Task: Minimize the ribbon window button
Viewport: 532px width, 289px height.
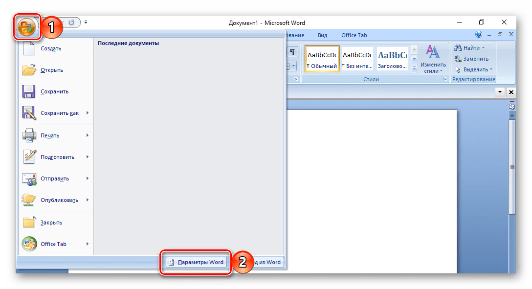Action: click(x=489, y=35)
